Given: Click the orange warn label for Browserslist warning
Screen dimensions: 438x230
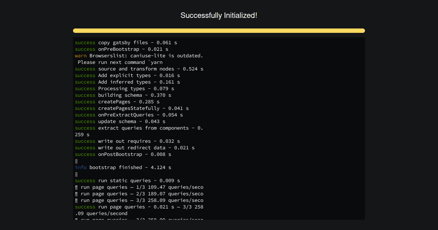Looking at the screenshot, I should tap(80, 55).
